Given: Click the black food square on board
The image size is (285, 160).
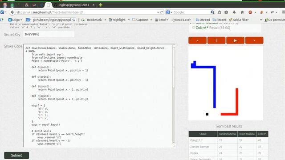Looking at the screenshot, I should (207, 114).
